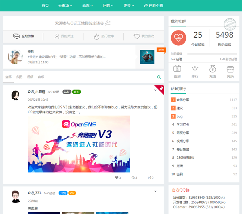
Task: Open the 签到 topic ranked 10
Action: coord(180,174)
